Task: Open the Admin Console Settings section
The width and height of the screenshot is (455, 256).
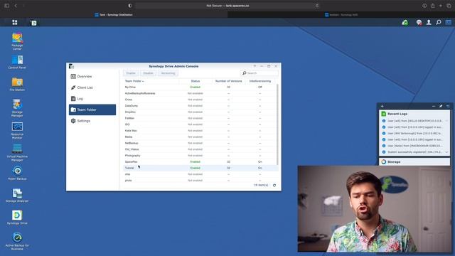Action: [92, 121]
